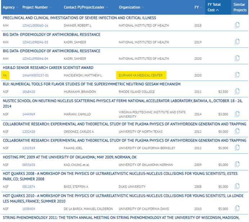
Task: Open 2020 Big Data Epidemiology project title
Action: (x=51, y=51)
